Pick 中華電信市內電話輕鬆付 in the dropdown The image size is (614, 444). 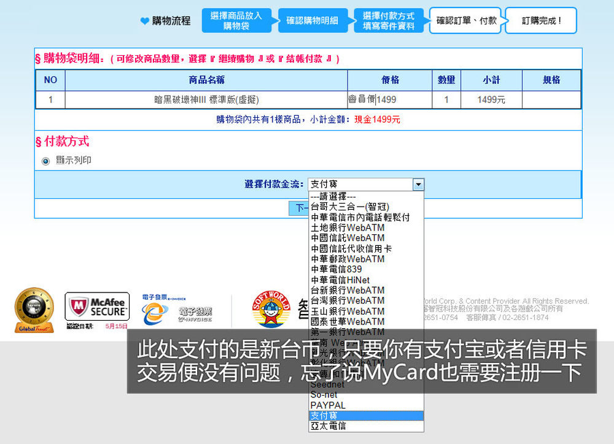[366, 217]
